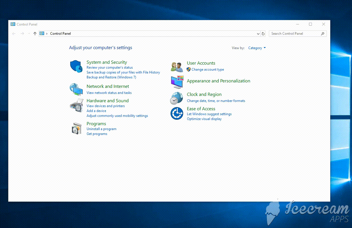
Task: Open the Clock and Region globe icon
Action: tap(177, 98)
